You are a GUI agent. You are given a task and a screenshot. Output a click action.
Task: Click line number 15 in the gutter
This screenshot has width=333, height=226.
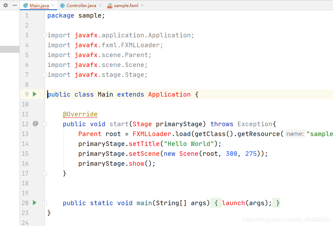25,154
